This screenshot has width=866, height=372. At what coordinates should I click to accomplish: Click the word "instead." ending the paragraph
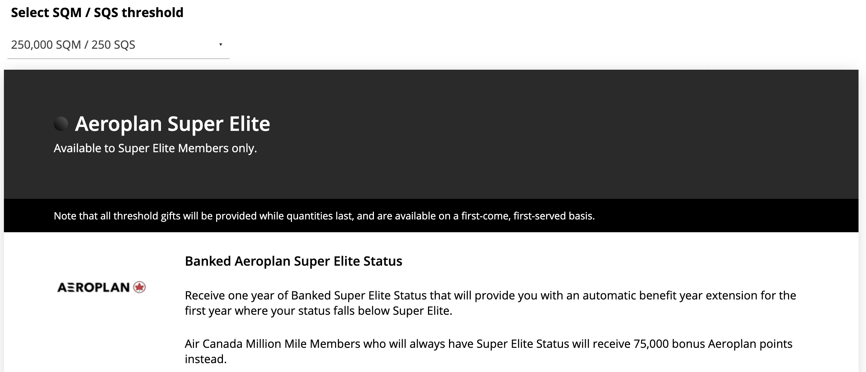(x=205, y=359)
